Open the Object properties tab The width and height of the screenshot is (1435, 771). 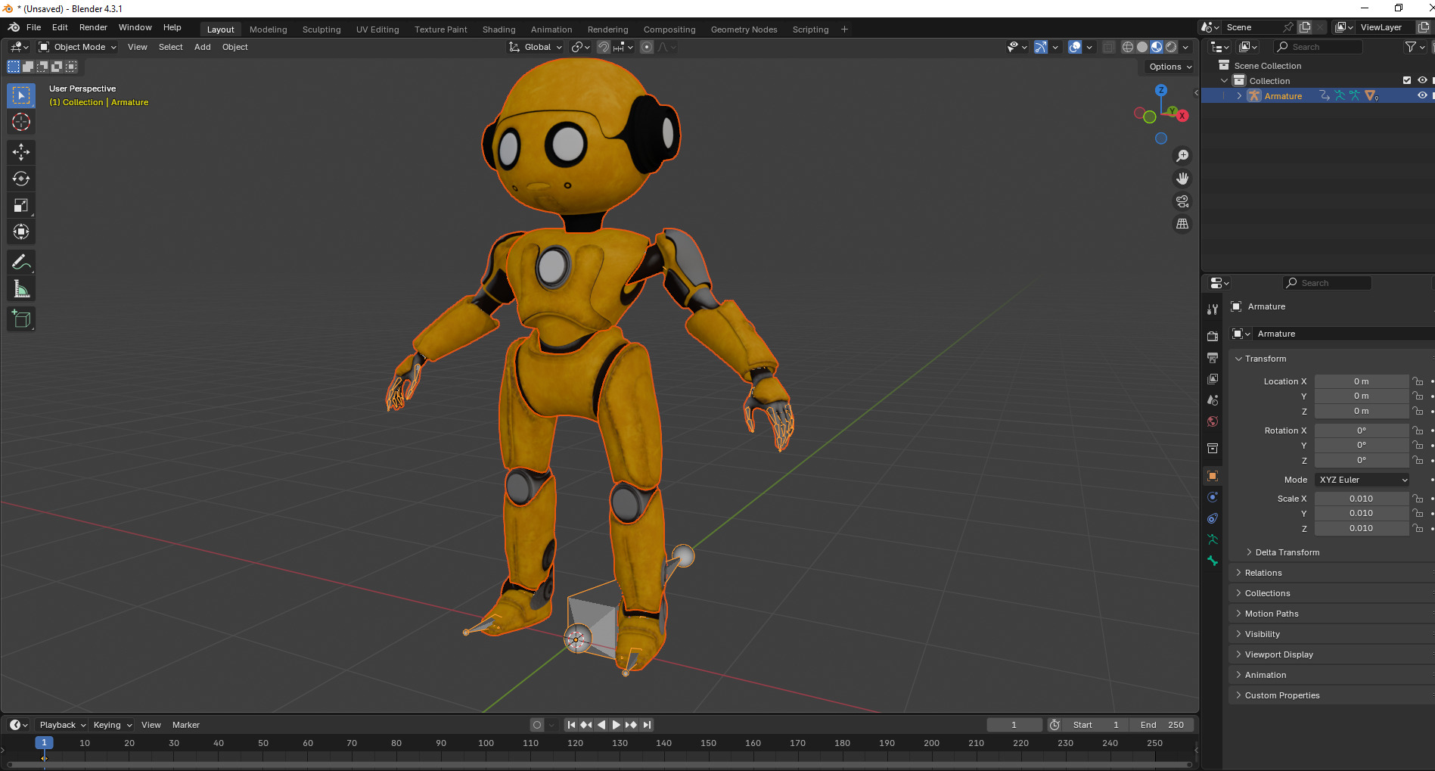(x=1213, y=476)
